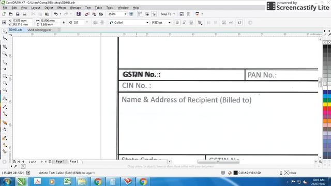Select the Interactive Fill tool in toolbox
The image size is (331, 186).
(x=5, y=145)
